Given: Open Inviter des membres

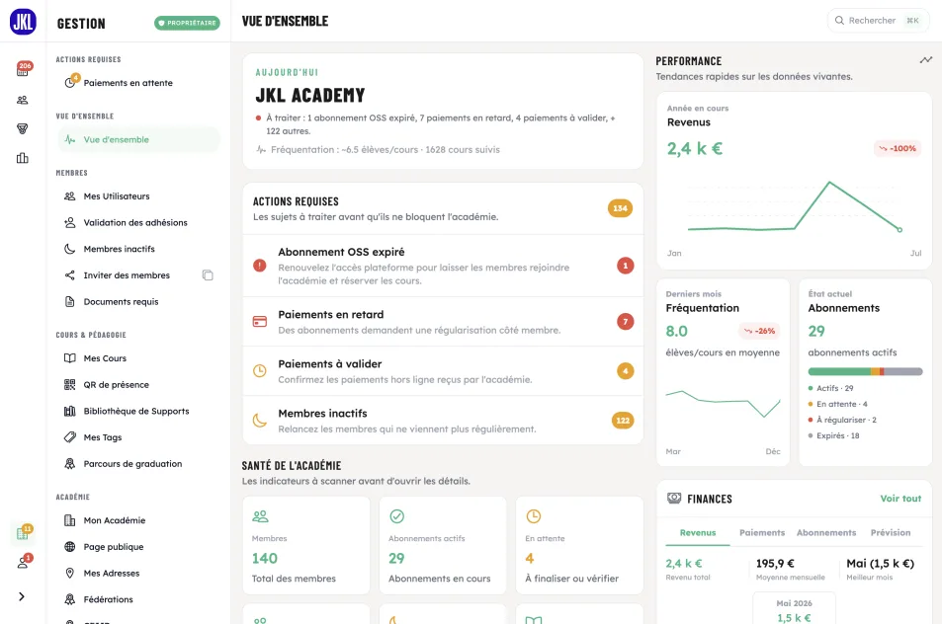Looking at the screenshot, I should click(127, 275).
